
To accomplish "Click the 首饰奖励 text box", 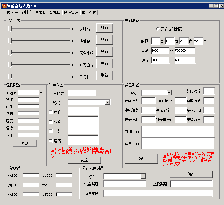I will (x=178, y=132).
